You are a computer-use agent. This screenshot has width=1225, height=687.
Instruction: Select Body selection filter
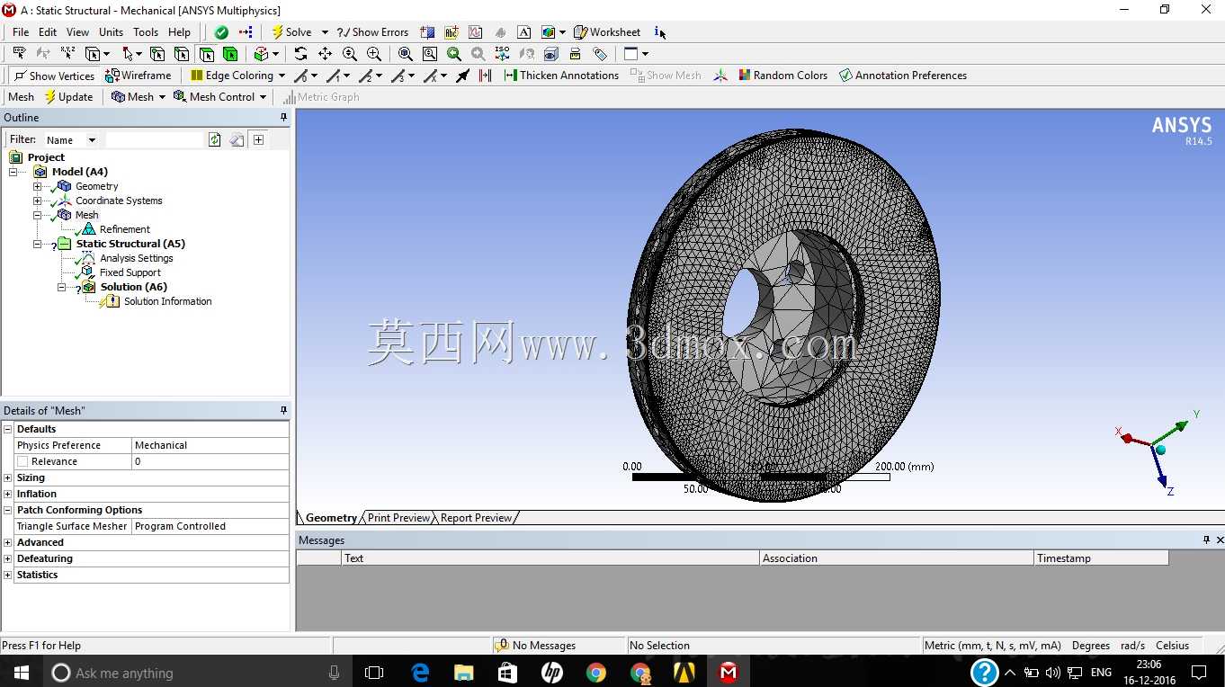coord(230,54)
